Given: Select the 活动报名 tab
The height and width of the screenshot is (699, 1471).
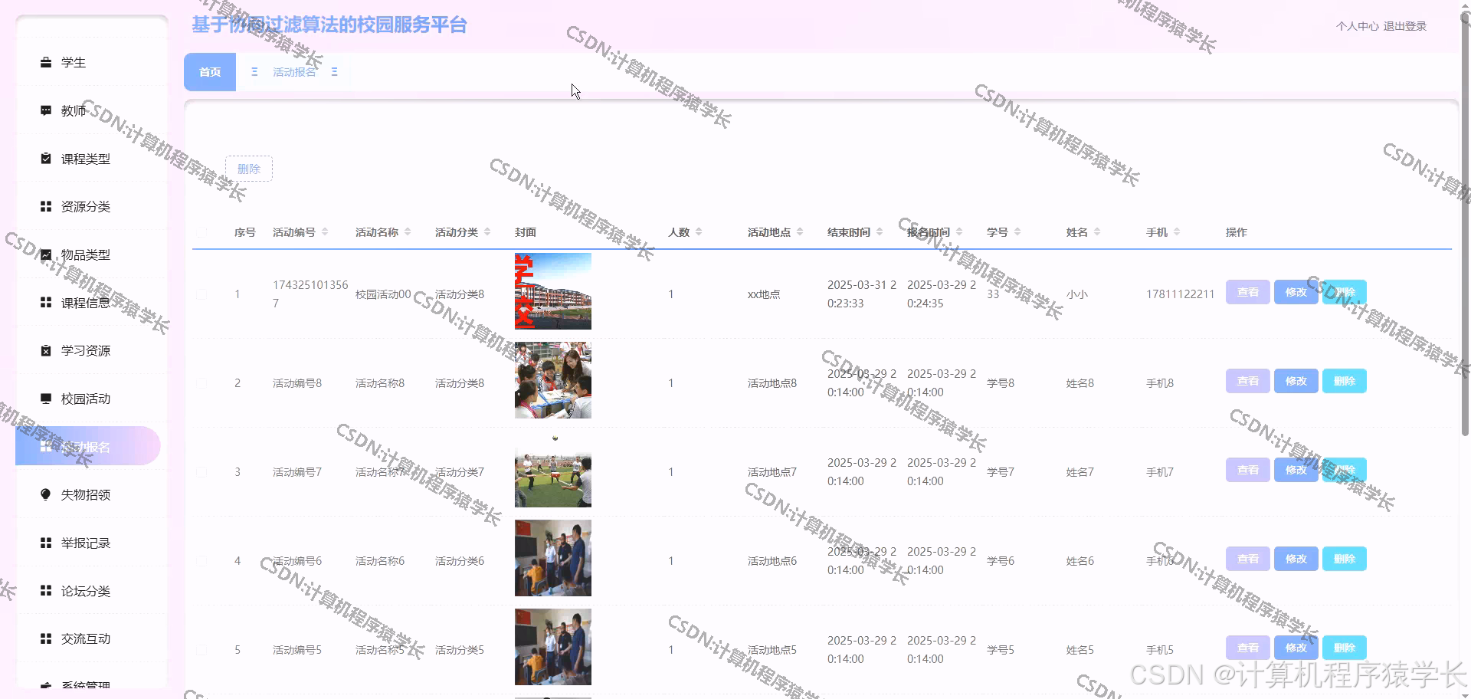Looking at the screenshot, I should pyautogui.click(x=294, y=72).
